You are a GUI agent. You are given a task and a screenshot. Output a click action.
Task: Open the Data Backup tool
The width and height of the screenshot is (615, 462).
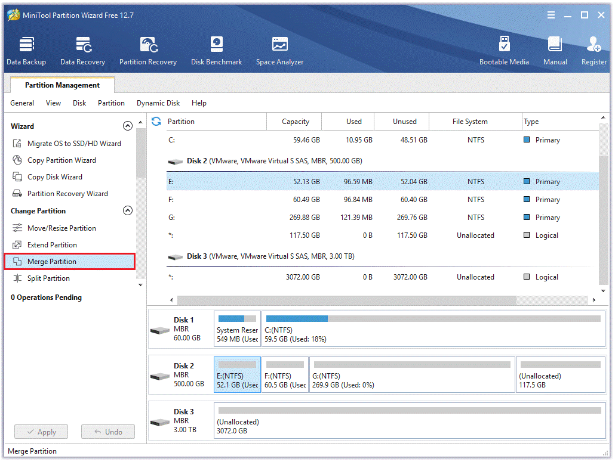coord(26,51)
